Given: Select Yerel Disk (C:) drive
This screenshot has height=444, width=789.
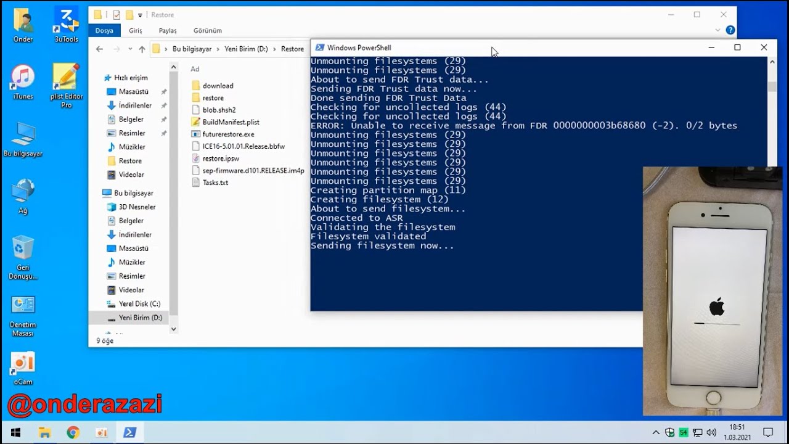Looking at the screenshot, I should pos(139,303).
